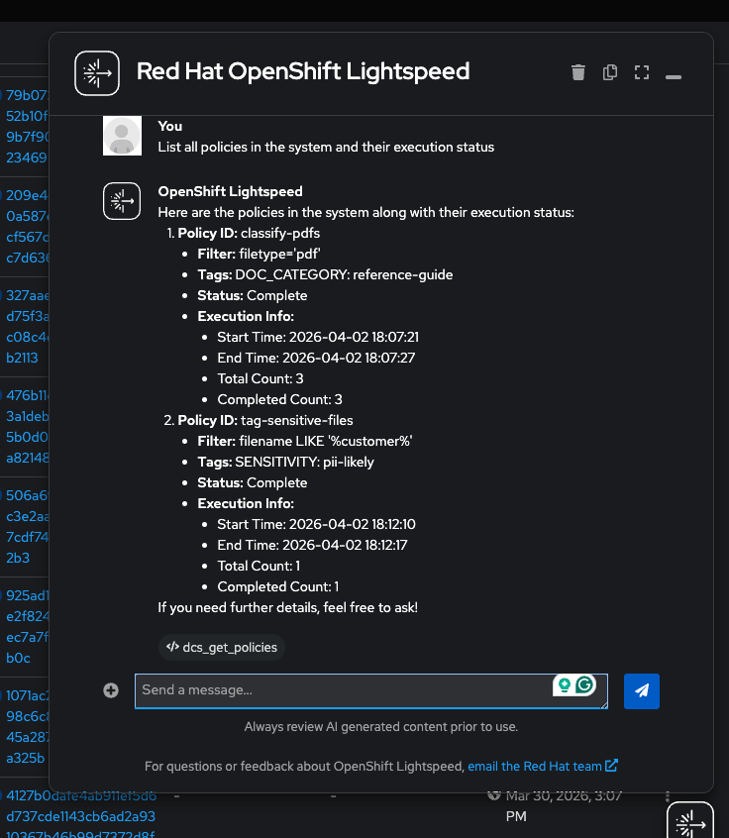Click 'Filter: filetype='pdf'' line
Image resolution: width=729 pixels, height=838 pixels.
click(x=259, y=254)
